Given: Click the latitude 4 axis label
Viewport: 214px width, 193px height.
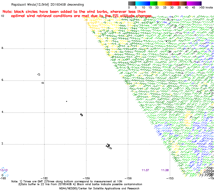Looking at the screenshot, I should click(x=2, y=112).
